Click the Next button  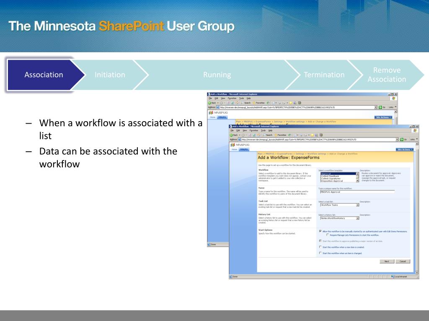387,262
